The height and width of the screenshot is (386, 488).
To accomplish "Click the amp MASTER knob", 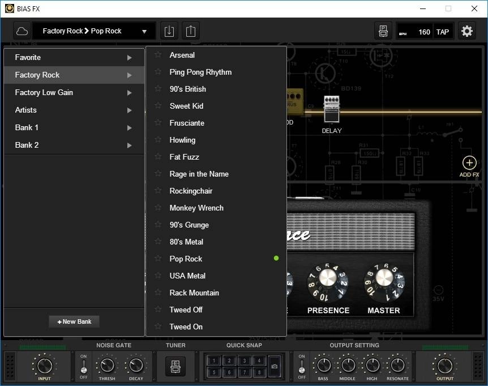I will [x=384, y=281].
